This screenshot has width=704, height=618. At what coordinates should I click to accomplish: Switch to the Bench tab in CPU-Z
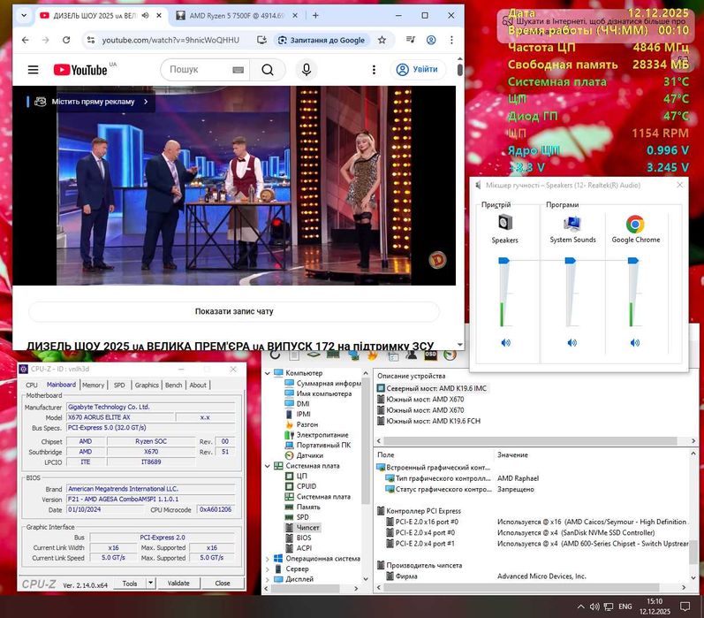point(173,385)
